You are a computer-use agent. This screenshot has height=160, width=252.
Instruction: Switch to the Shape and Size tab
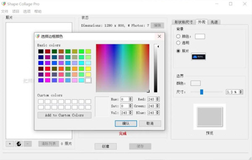tap(184, 22)
